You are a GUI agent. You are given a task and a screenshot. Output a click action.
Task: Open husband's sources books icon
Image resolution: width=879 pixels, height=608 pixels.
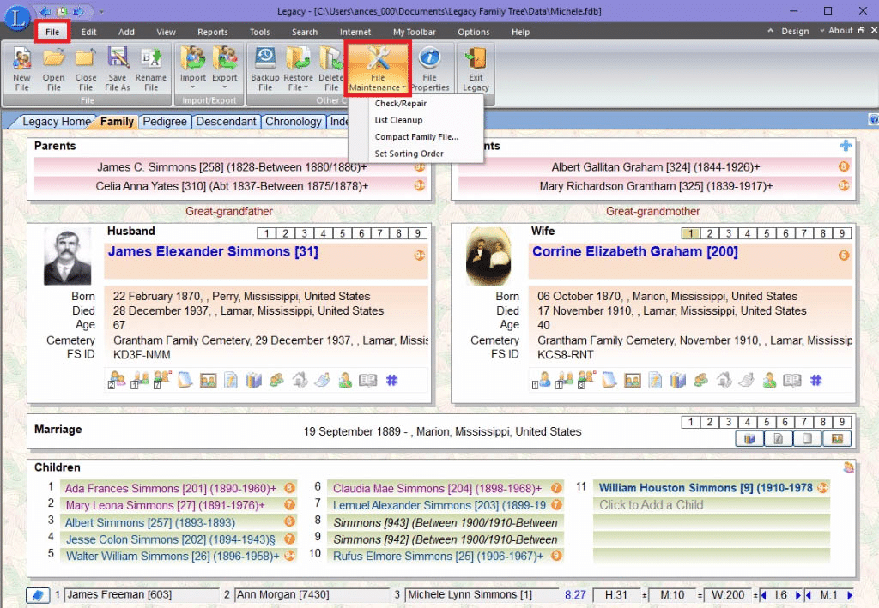(253, 381)
